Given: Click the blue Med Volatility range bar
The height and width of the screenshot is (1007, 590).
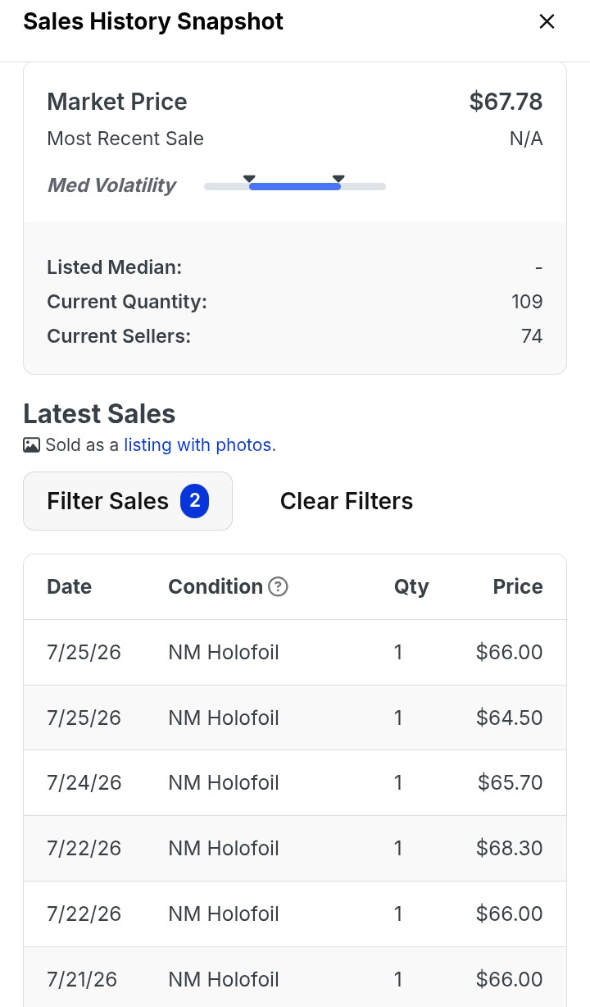Looking at the screenshot, I should coord(294,187).
